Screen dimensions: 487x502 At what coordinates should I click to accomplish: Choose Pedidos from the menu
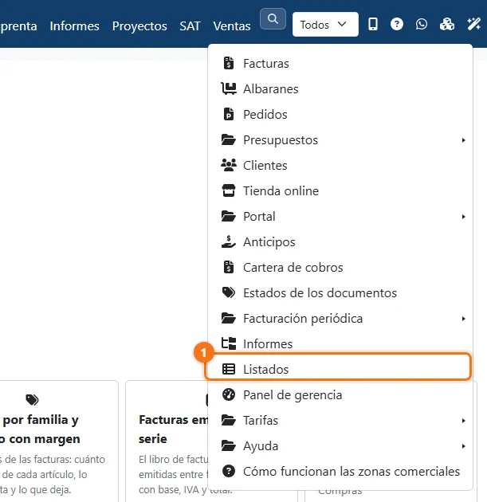click(340, 114)
